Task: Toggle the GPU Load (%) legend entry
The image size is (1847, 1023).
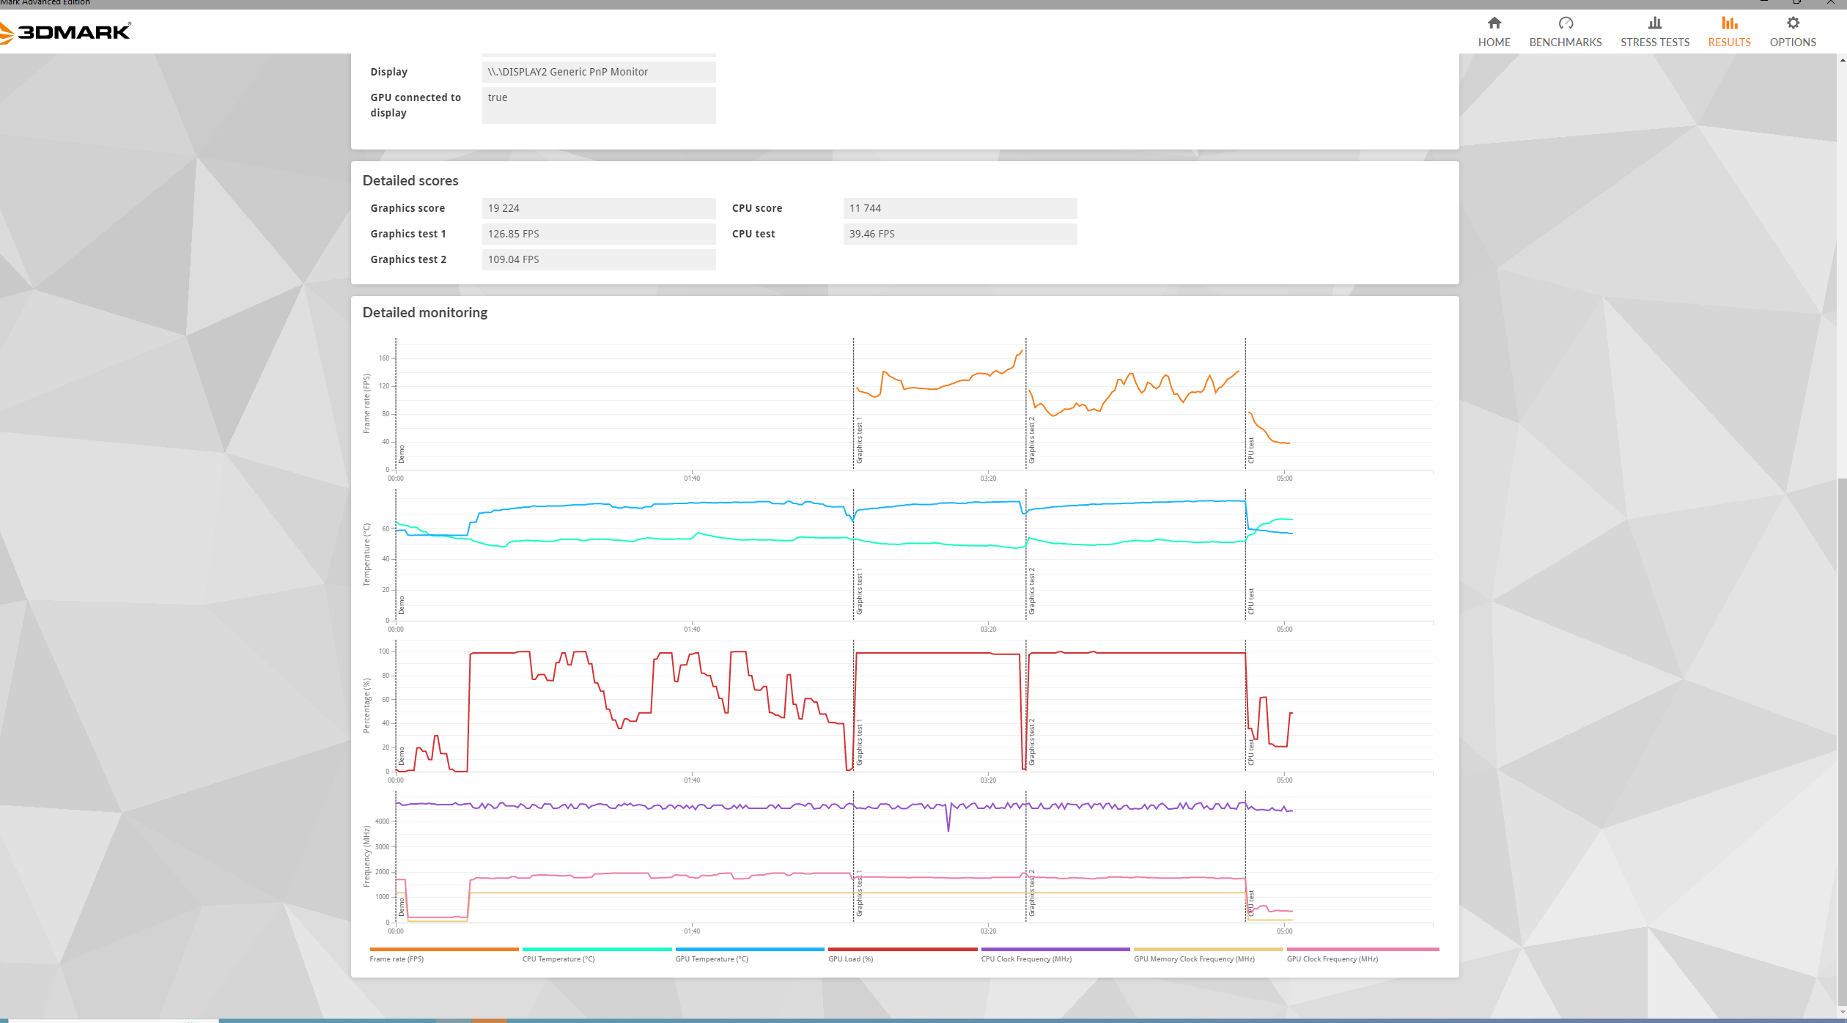Action: [x=850, y=959]
